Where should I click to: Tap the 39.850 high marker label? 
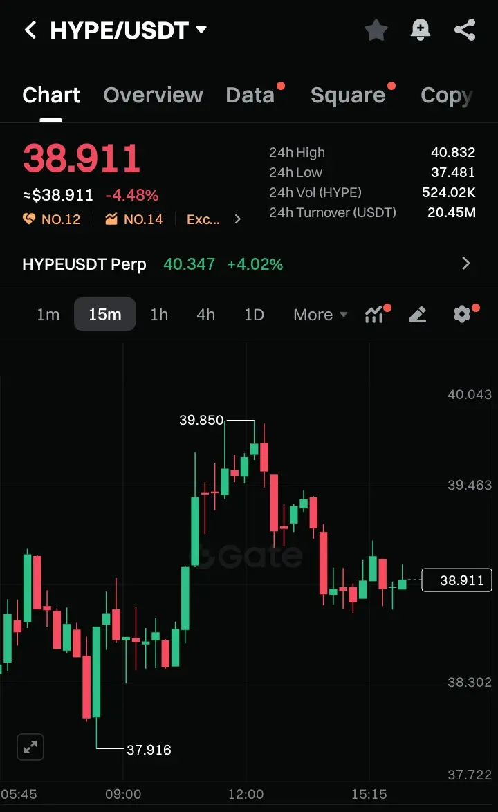[201, 420]
